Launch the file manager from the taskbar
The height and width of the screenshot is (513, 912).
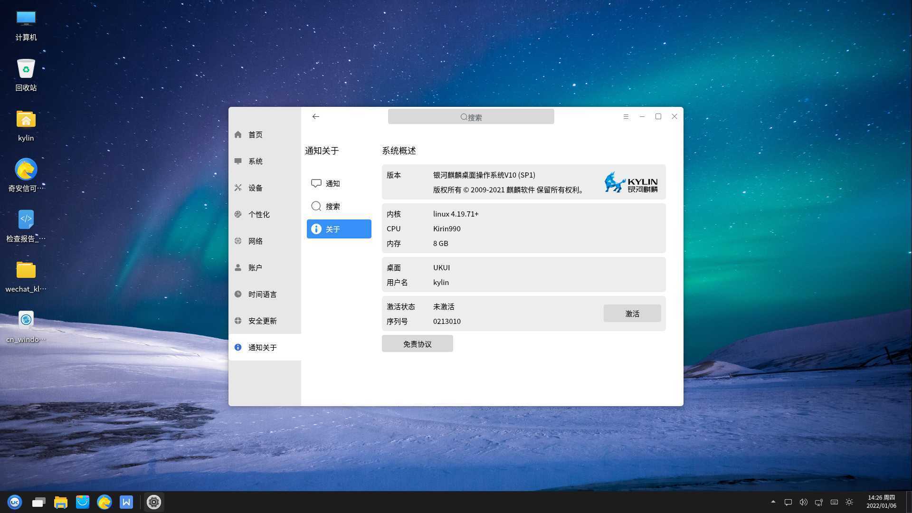coord(60,502)
